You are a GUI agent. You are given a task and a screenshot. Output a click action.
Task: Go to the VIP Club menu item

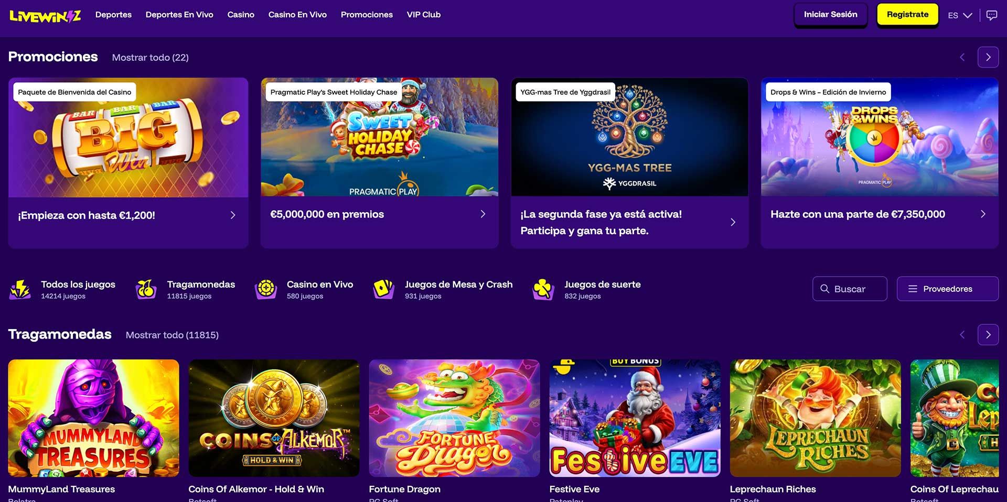coord(424,15)
